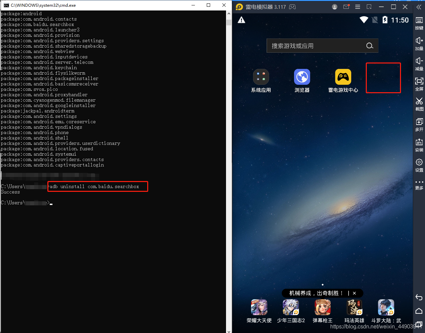Click package:com.cyanogenmod.filemanager line
The height and width of the screenshot is (333, 425).
(x=48, y=100)
